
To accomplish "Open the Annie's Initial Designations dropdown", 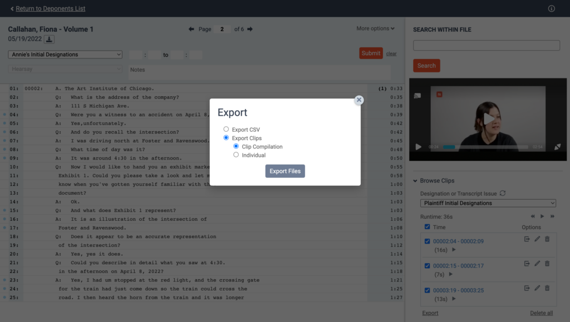I will click(x=64, y=54).
